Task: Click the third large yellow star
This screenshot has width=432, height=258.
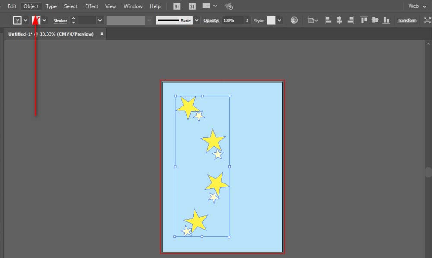Action: coord(216,184)
